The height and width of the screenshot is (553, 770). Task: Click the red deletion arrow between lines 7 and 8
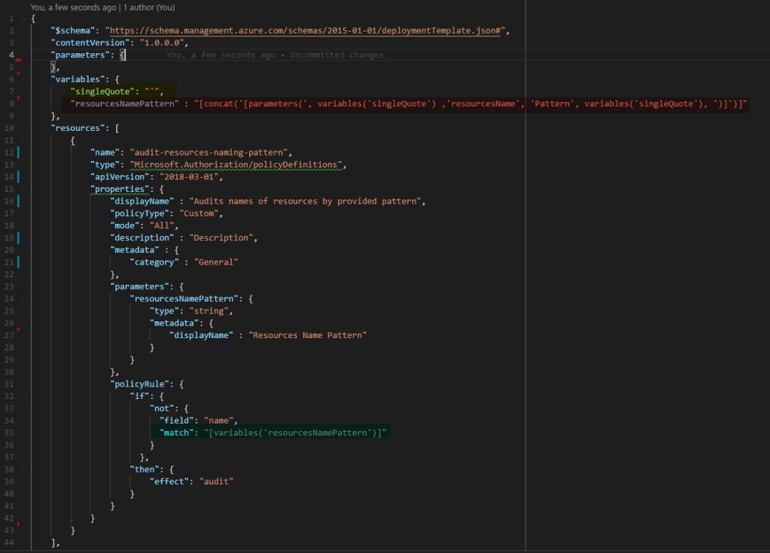pos(19,97)
